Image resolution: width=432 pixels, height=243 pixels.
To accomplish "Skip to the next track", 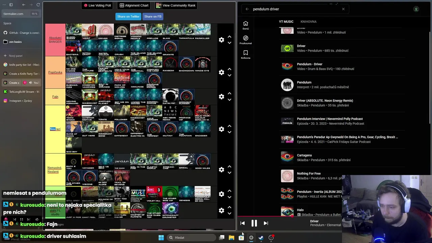I will point(266,223).
